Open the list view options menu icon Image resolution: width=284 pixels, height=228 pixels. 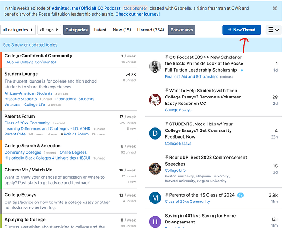[273, 30]
